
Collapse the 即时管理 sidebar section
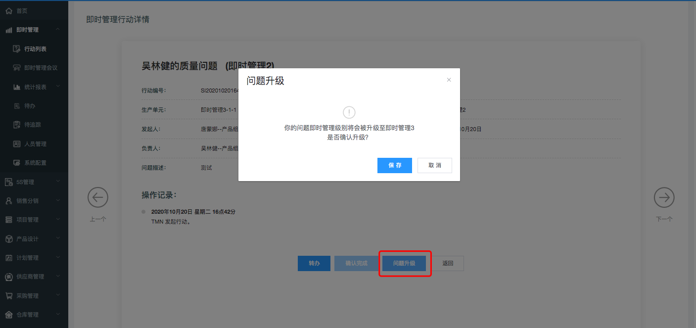point(58,30)
